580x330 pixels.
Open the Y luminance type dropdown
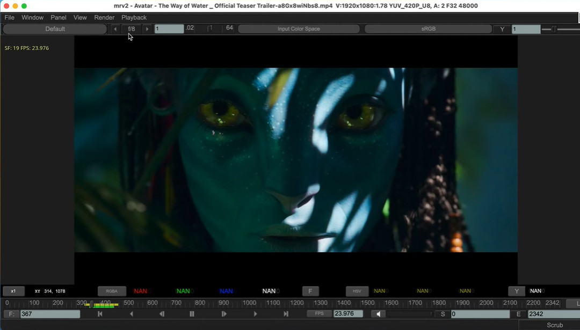click(517, 291)
